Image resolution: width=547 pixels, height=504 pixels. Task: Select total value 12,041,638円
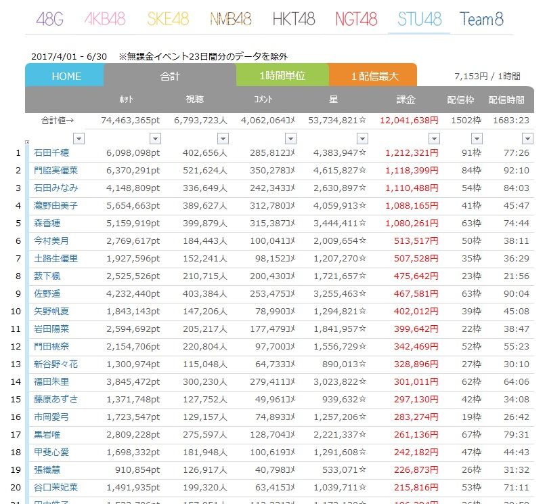point(409,121)
